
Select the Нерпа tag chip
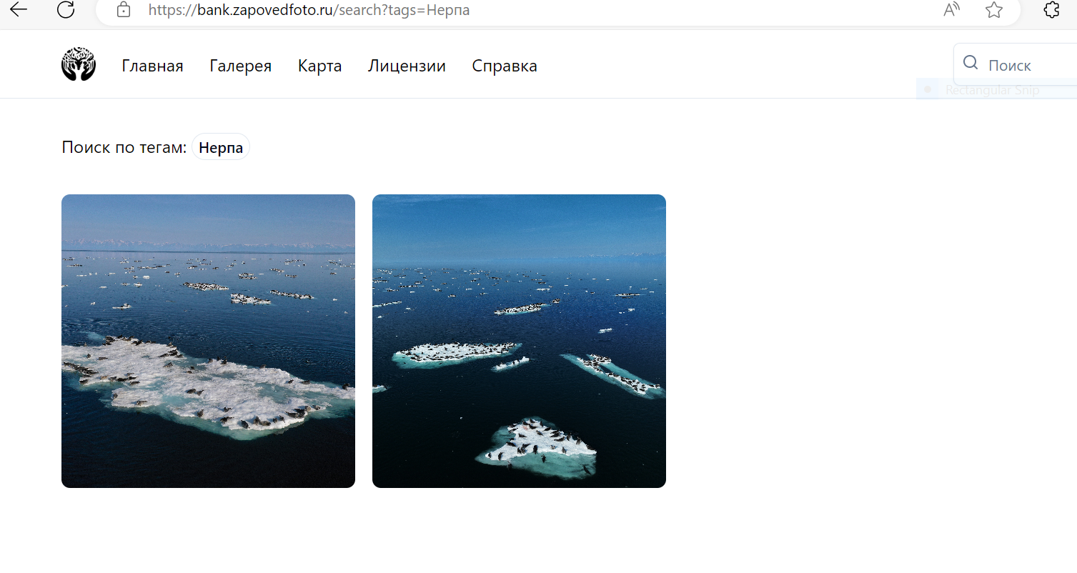(x=221, y=148)
